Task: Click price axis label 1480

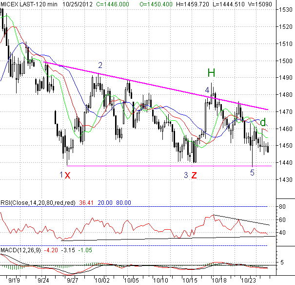Action: coord(285,94)
